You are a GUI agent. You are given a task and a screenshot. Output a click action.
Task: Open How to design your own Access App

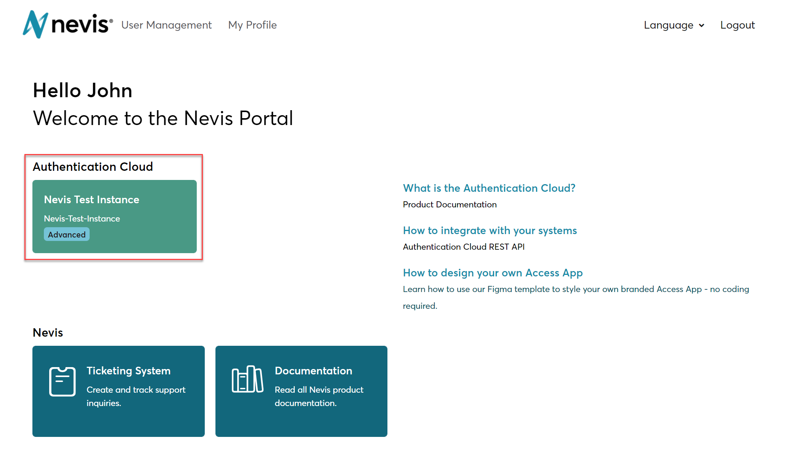[493, 273]
